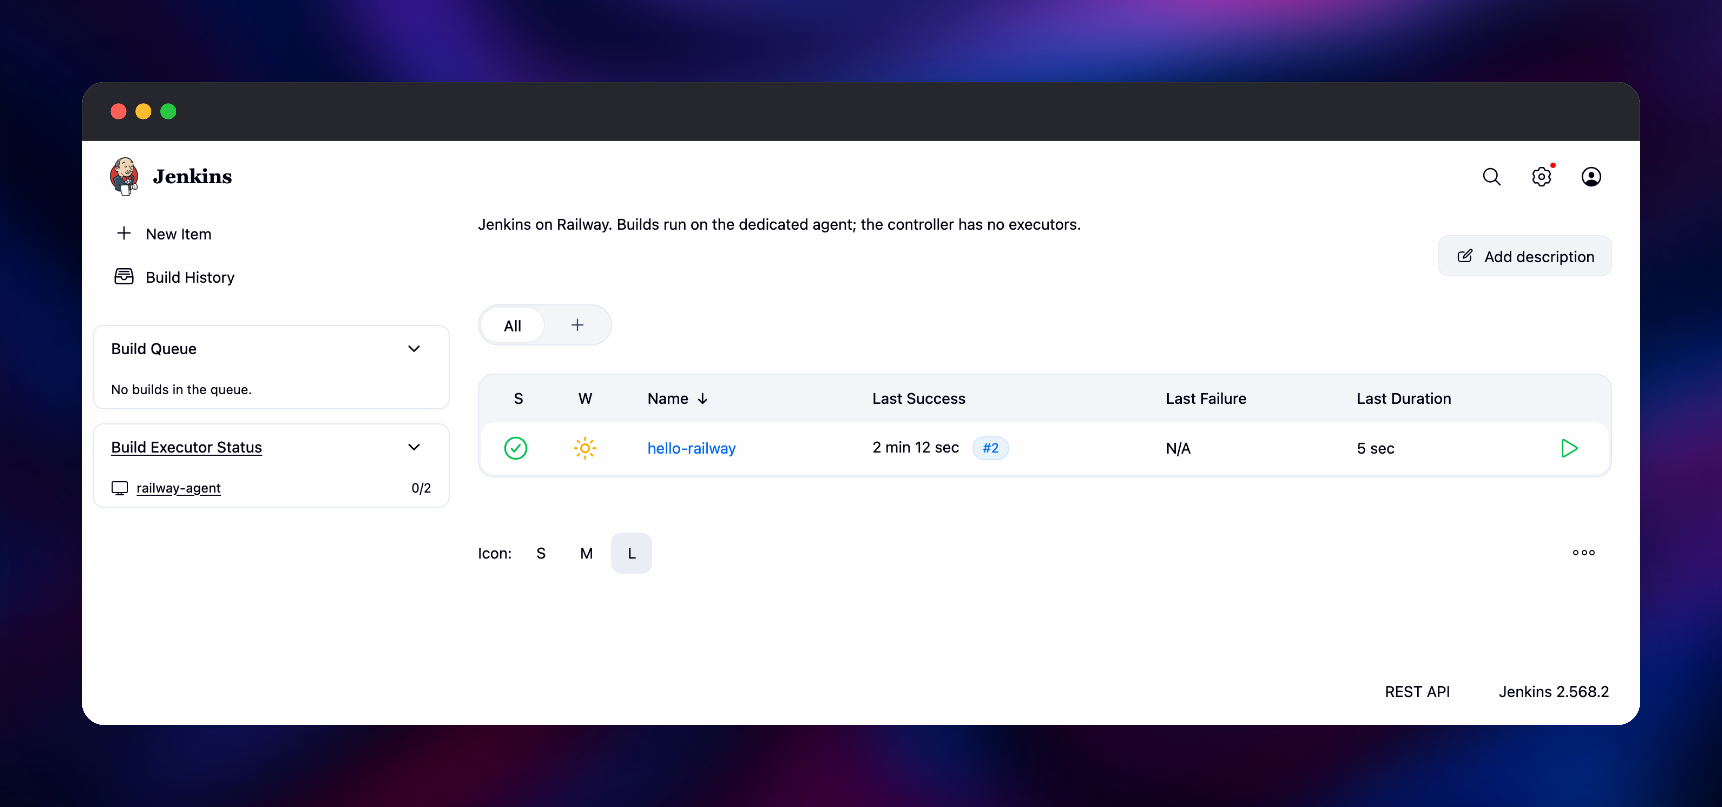This screenshot has height=807, width=1722.
Task: Click the railway-agent computer icon
Action: 120,488
